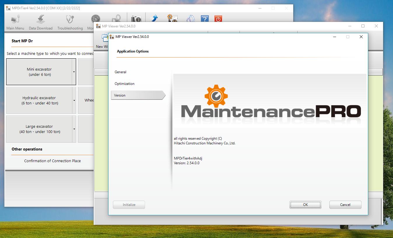Minimize the Application Options dialog
Screen dimensions: 393x238
pos(335,37)
